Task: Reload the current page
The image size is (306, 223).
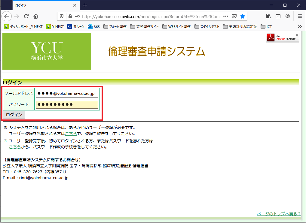Action: coord(26,16)
